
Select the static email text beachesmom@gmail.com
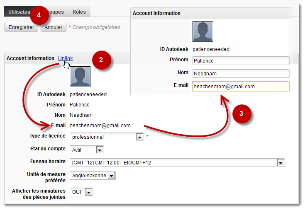(100, 126)
